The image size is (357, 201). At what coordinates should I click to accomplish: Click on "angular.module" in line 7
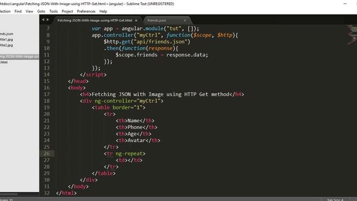click(143, 28)
